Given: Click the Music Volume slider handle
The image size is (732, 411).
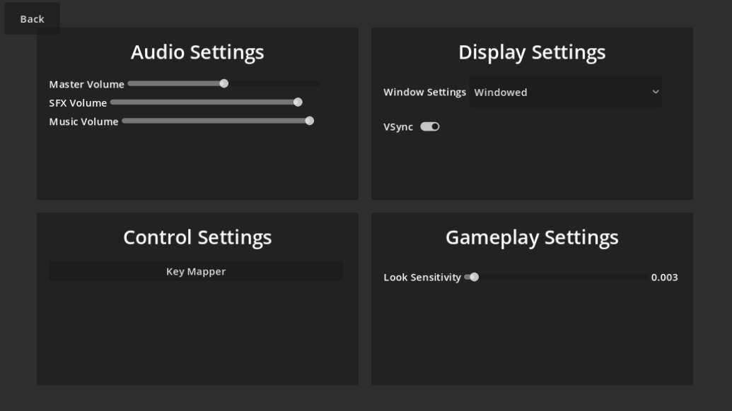Looking at the screenshot, I should click(309, 121).
